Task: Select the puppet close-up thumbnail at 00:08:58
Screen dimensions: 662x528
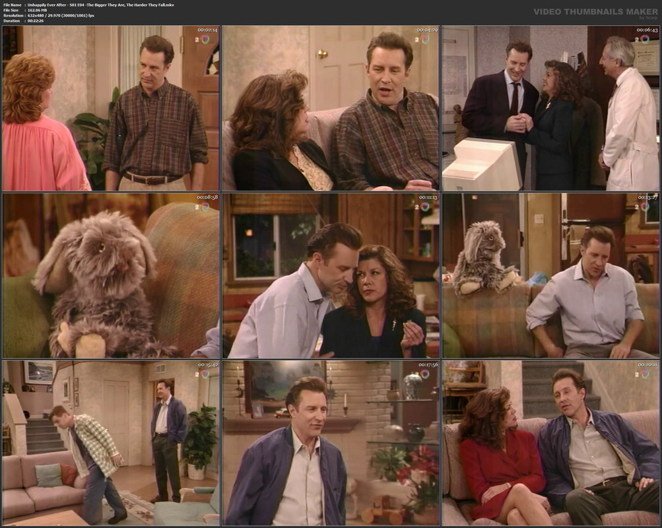Action: pyautogui.click(x=111, y=276)
